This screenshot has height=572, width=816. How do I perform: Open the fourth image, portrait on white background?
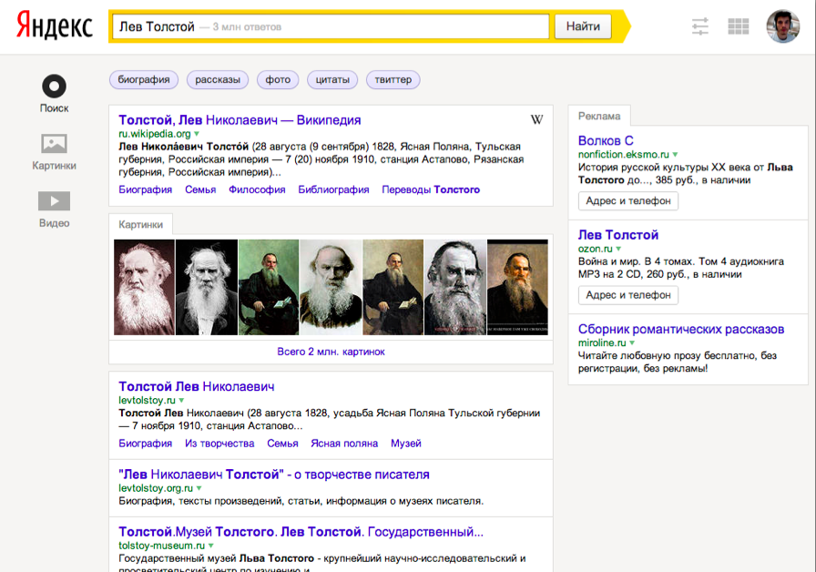coord(331,287)
